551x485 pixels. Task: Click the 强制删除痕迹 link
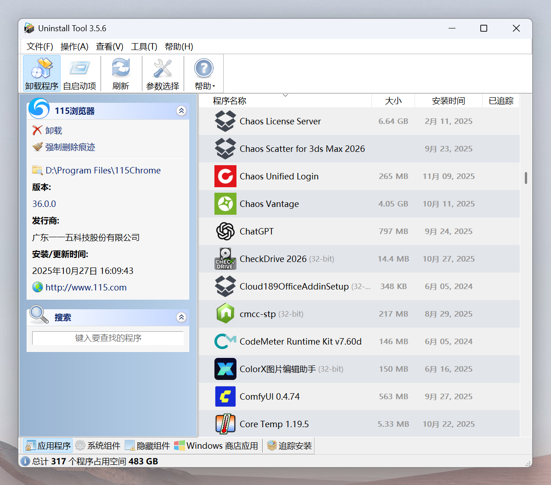pos(70,147)
